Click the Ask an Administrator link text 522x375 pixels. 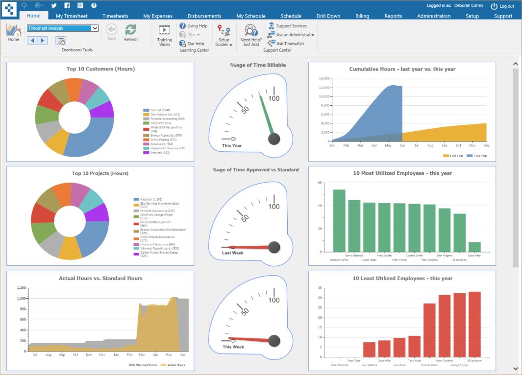295,35
